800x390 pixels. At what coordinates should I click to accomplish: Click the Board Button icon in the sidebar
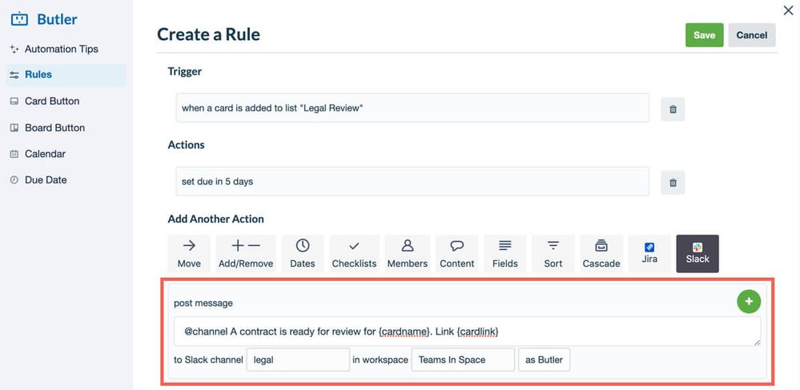pyautogui.click(x=14, y=127)
